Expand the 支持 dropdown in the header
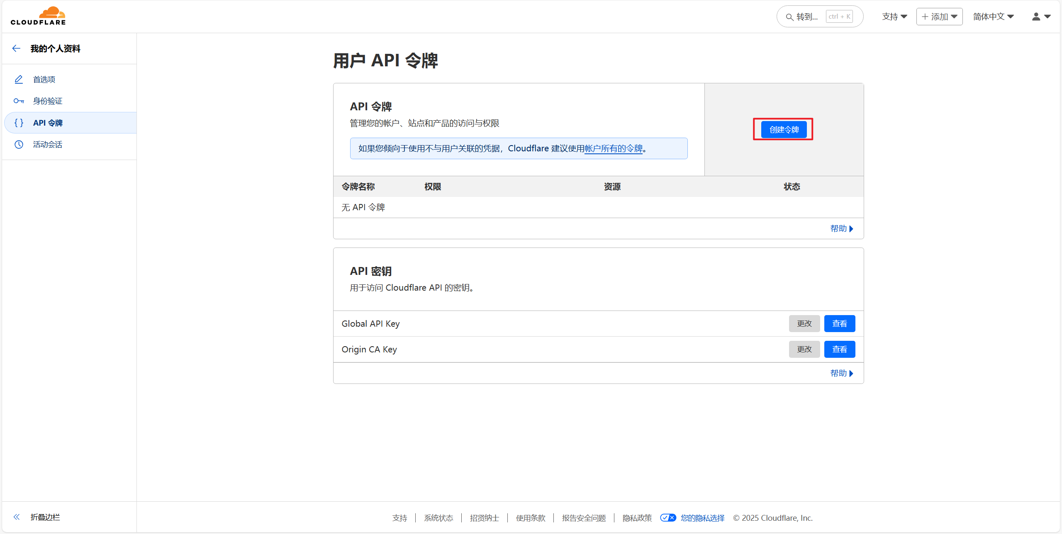 pyautogui.click(x=894, y=17)
